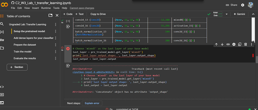This screenshot has height=110, width=258.
Task: Jump to Prepare the dataset section
Action: pos(25,45)
